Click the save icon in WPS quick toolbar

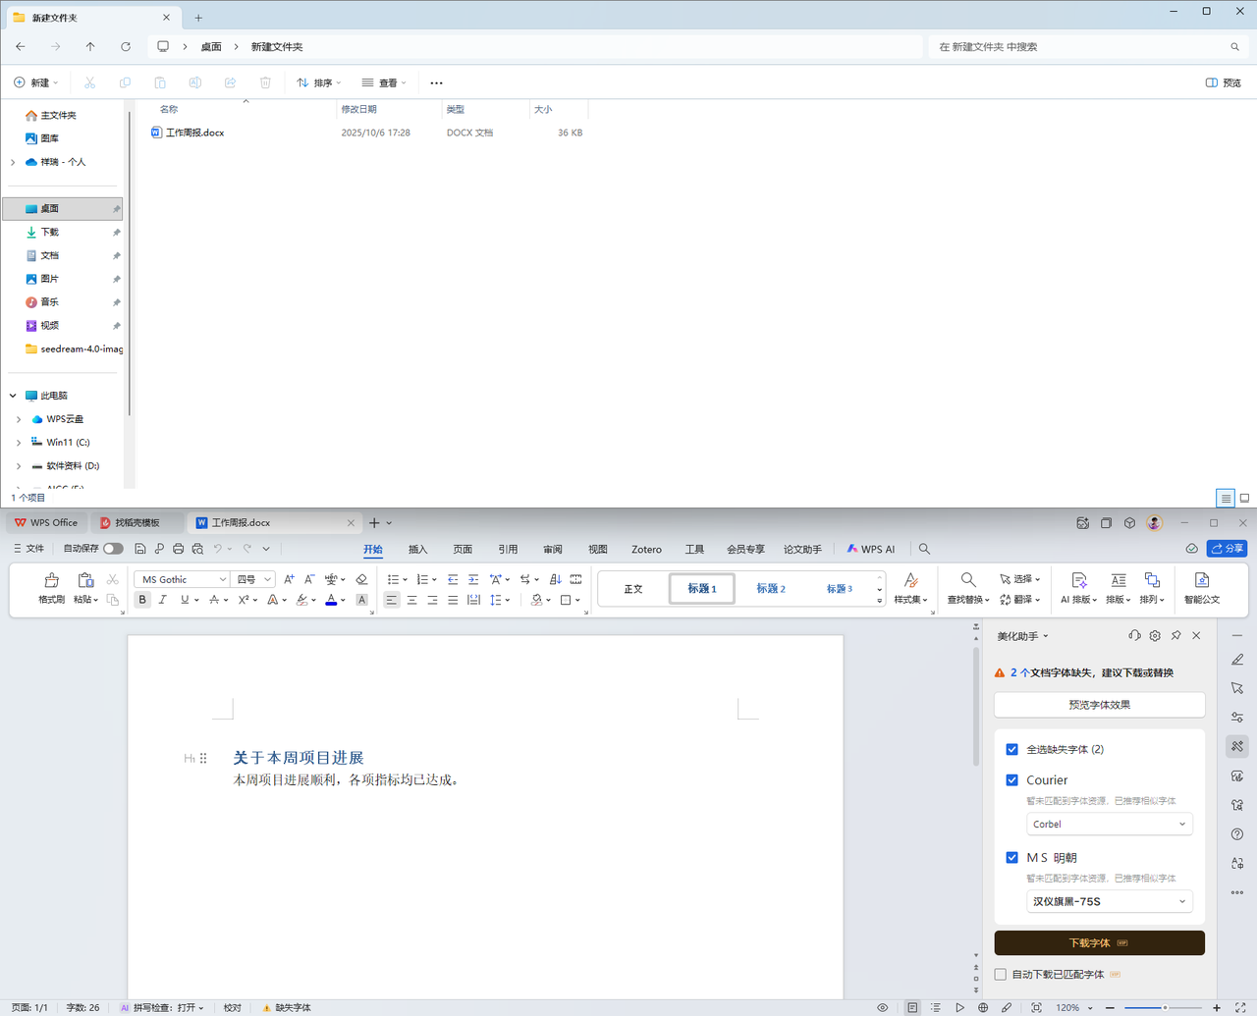pos(140,549)
